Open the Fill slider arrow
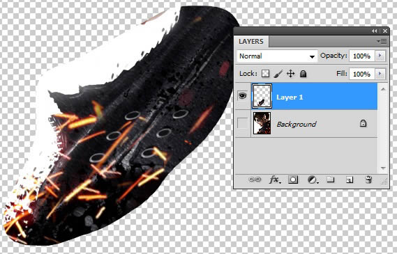The height and width of the screenshot is (254, 397). coord(380,74)
